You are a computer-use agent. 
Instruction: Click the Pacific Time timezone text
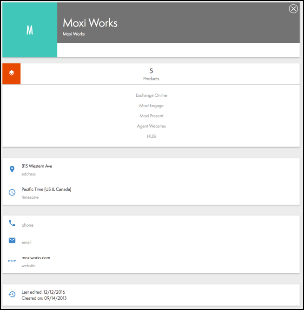(46, 189)
